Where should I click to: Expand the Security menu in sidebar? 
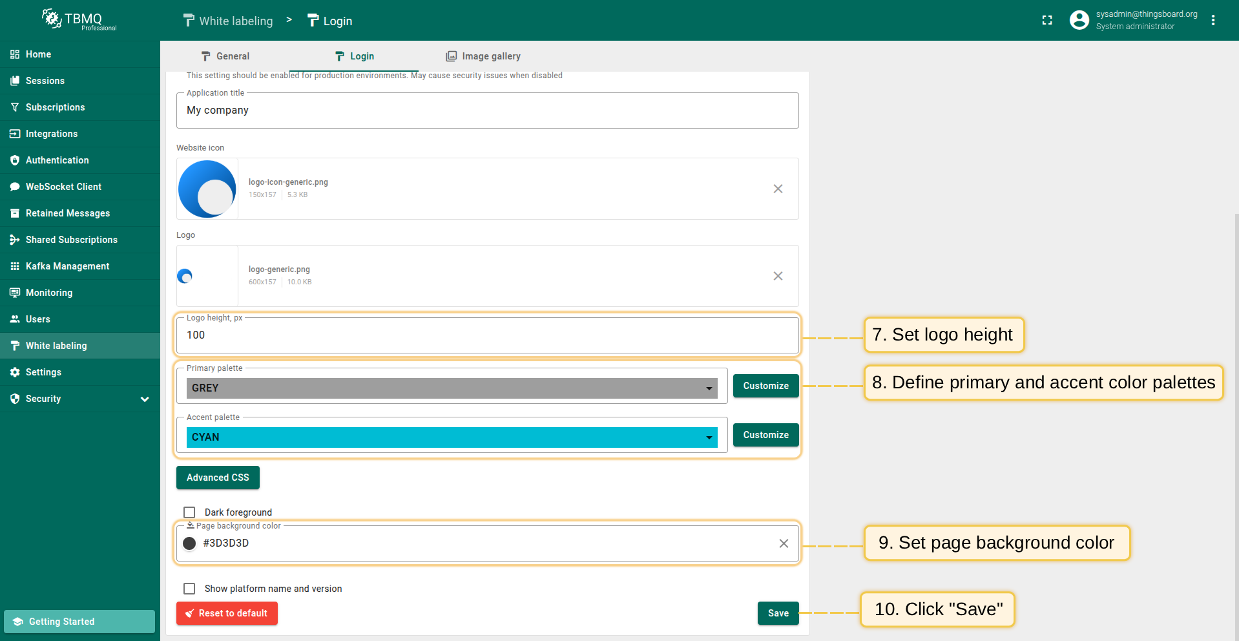tap(145, 399)
